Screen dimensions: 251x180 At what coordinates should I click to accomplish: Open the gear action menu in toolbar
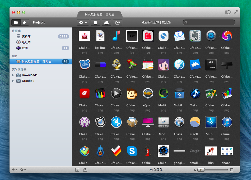[83, 22]
